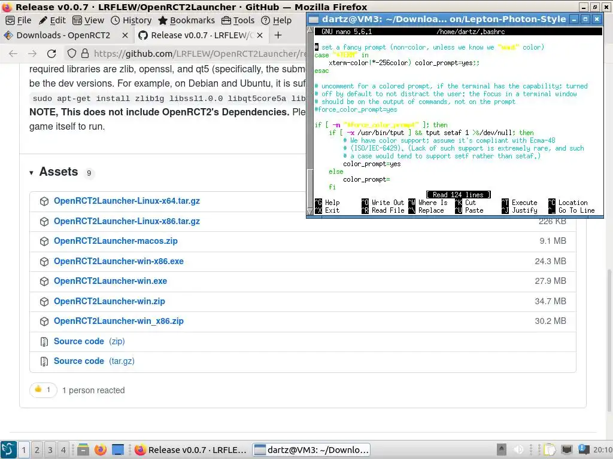Viewport: 613px width, 459px height.
Task: Download OpenRCT2Launcher-win_x86.zip
Action: pos(119,321)
